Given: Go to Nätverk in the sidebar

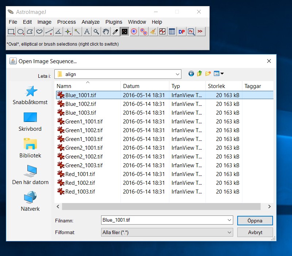Looking at the screenshot, I should (x=30, y=202).
